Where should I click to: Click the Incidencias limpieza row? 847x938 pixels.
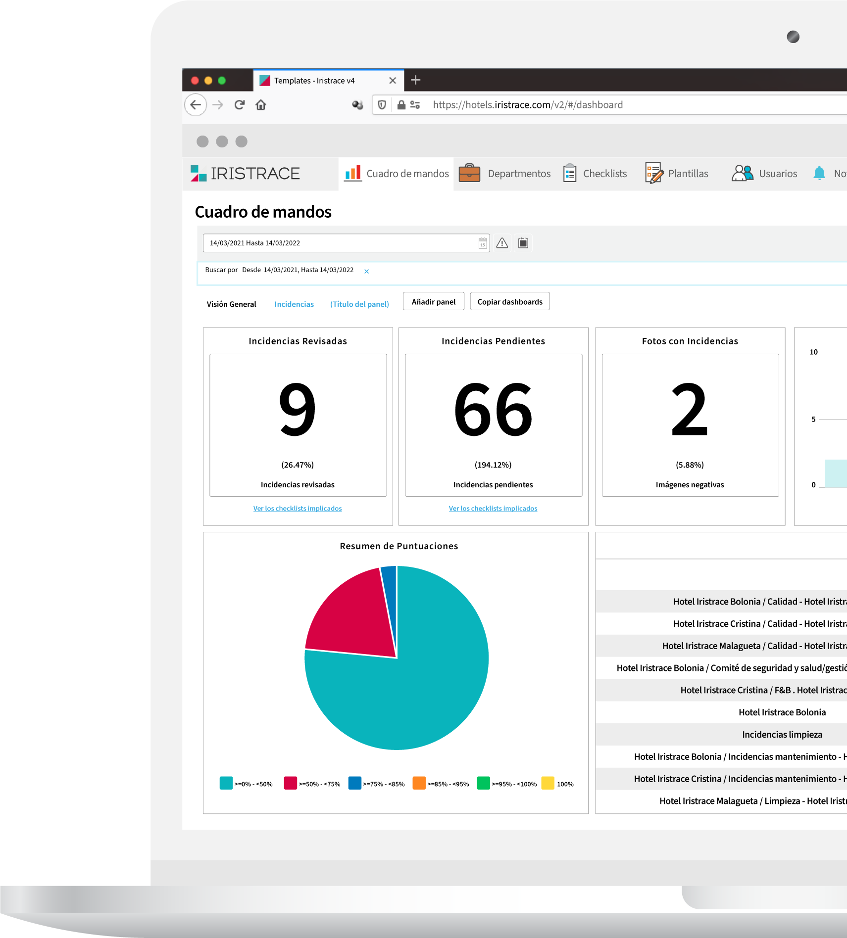[x=721, y=735]
